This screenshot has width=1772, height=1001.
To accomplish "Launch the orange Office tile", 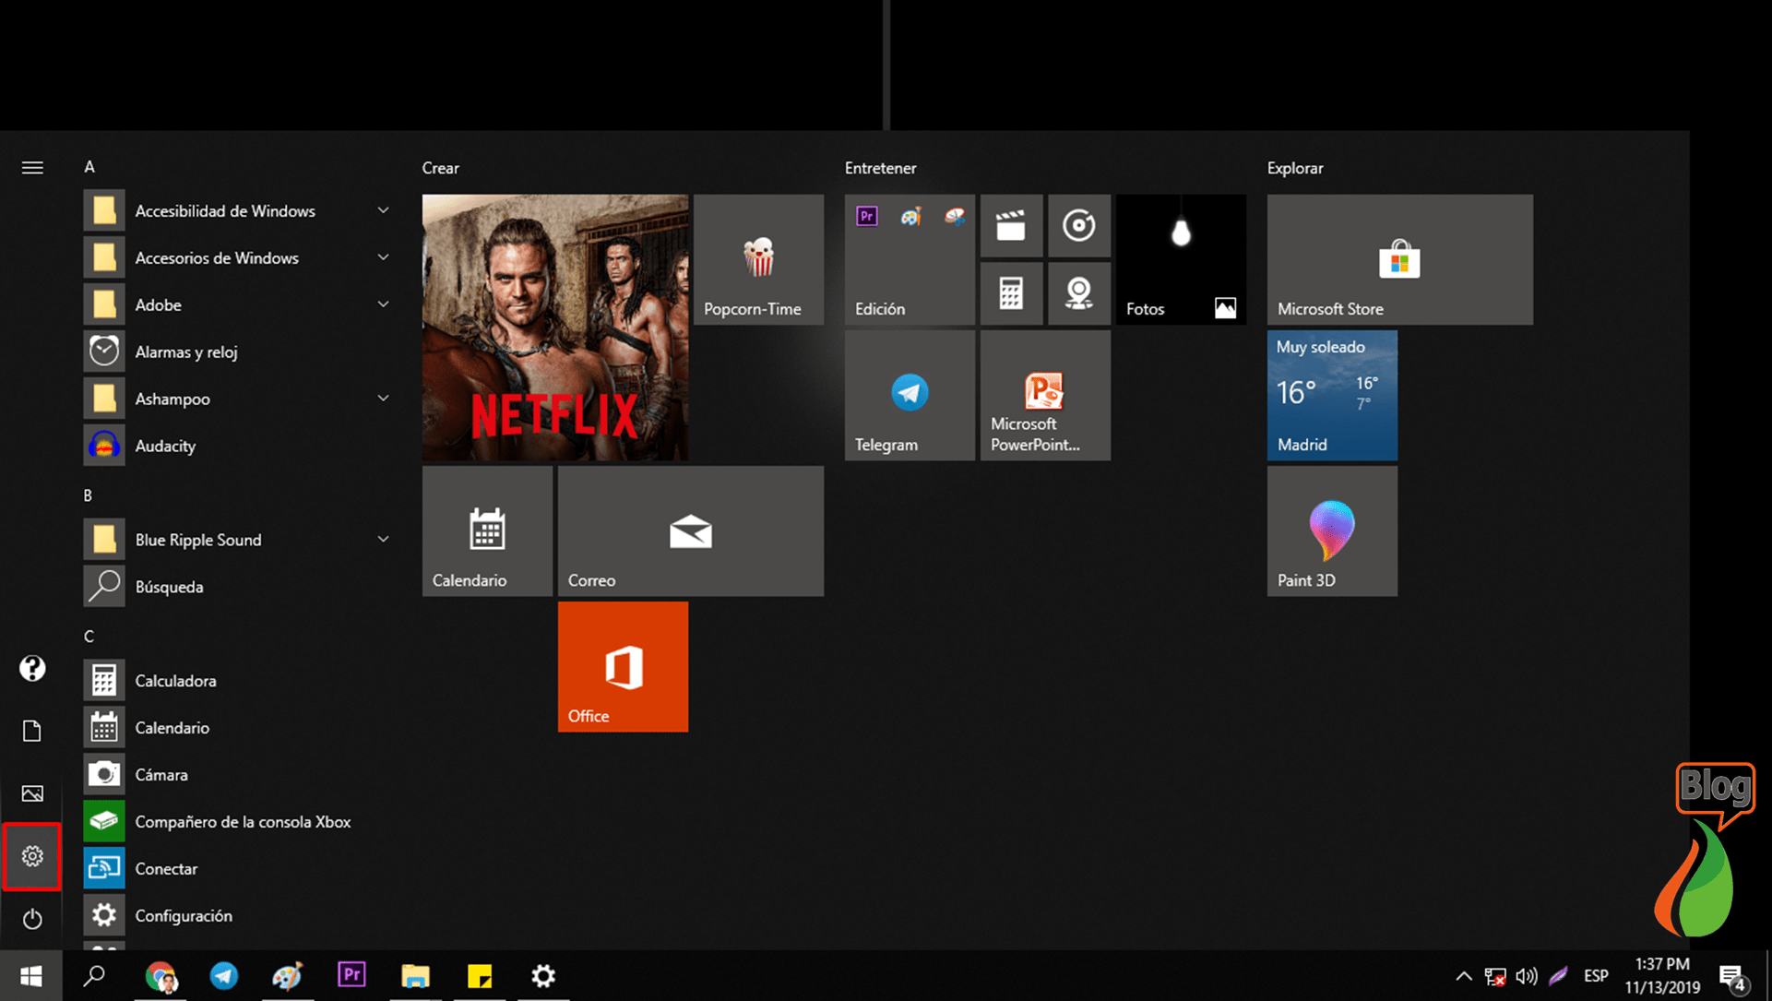I will tap(623, 666).
